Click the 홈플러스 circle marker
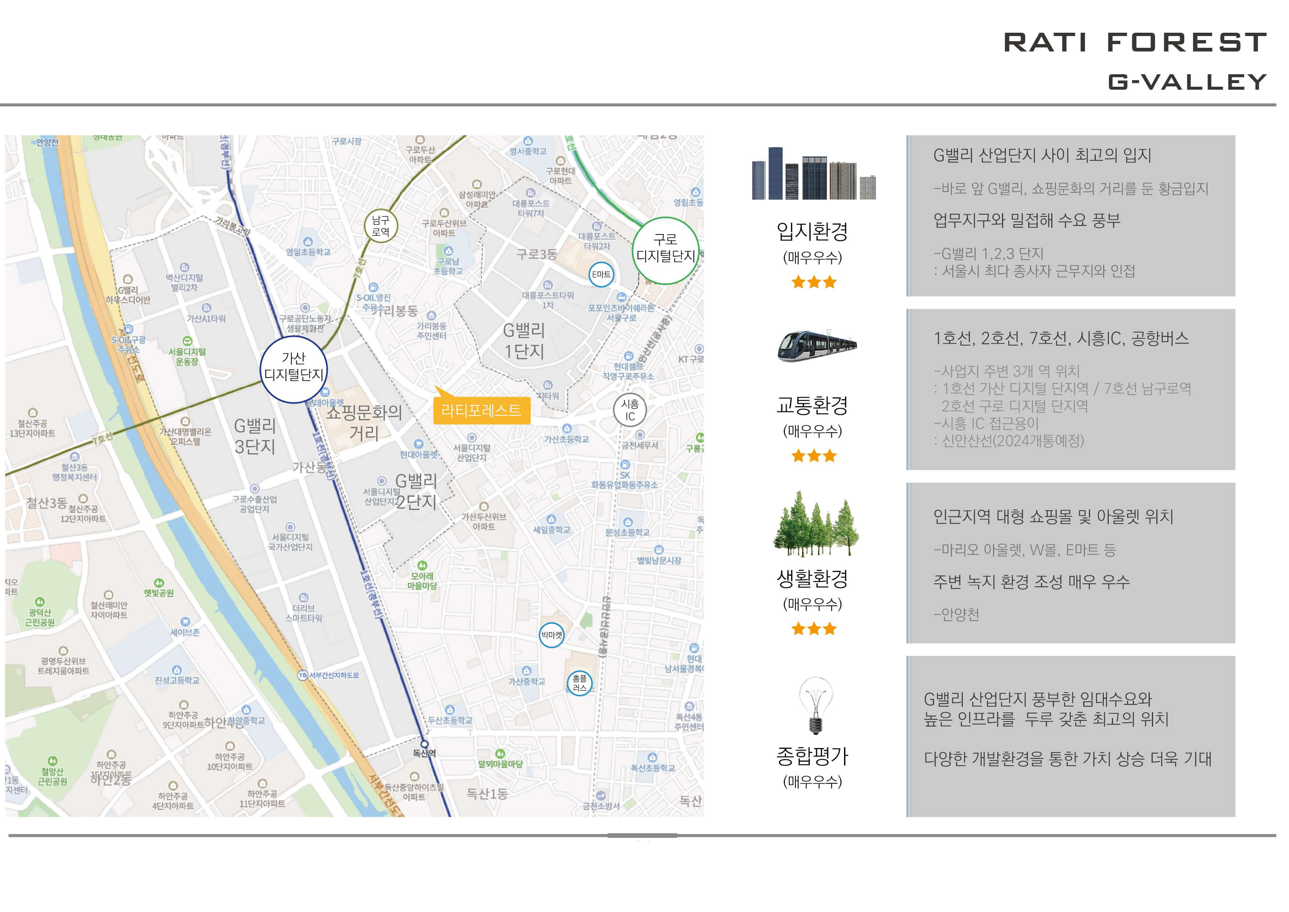The image size is (1289, 912). (x=579, y=683)
